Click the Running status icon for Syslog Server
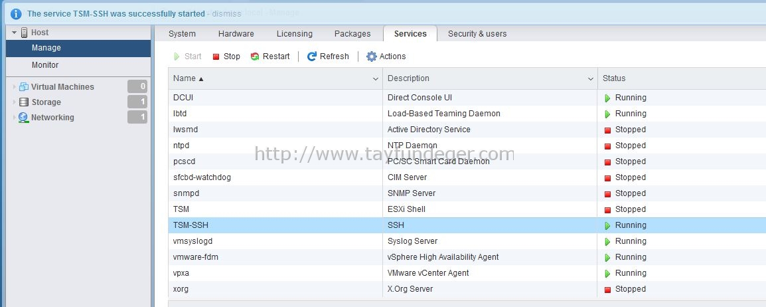This screenshot has height=307, width=766. [x=608, y=241]
